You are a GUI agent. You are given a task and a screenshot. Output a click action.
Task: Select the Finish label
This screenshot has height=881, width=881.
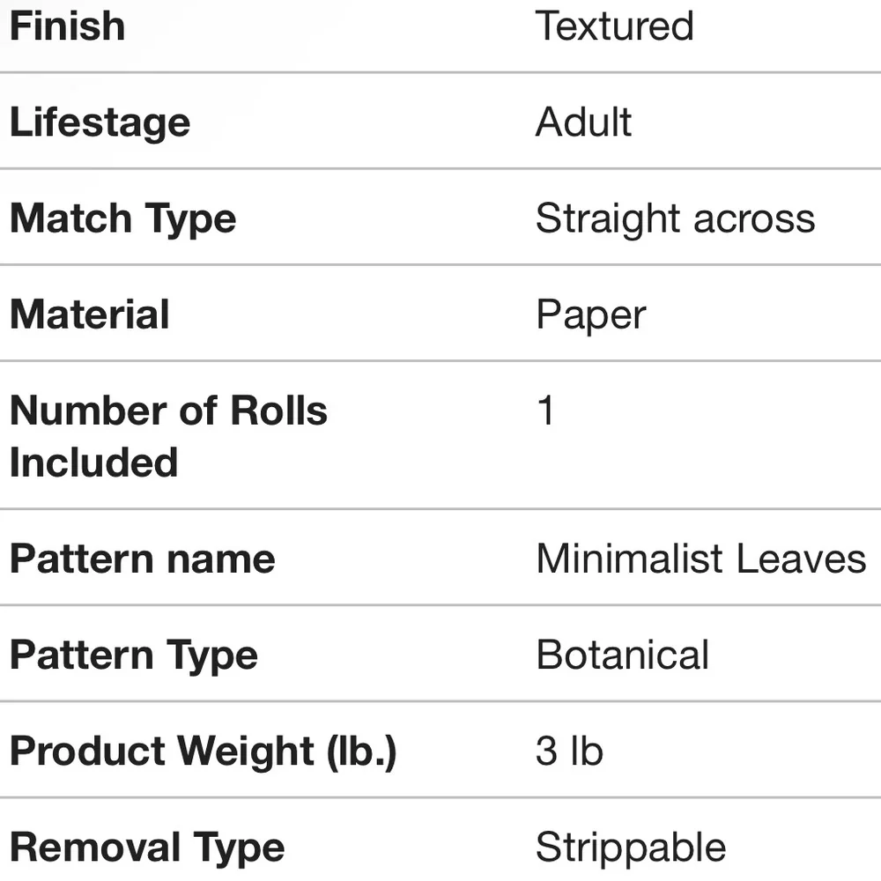[x=68, y=26]
